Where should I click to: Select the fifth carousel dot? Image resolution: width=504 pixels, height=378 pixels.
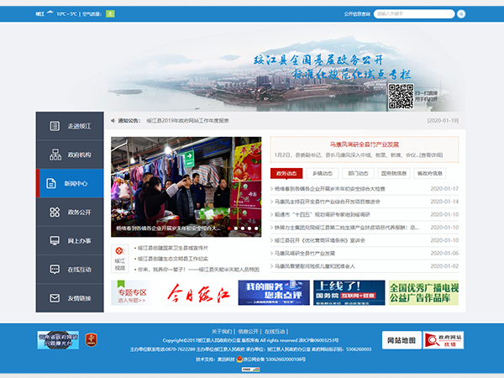pyautogui.click(x=256, y=228)
